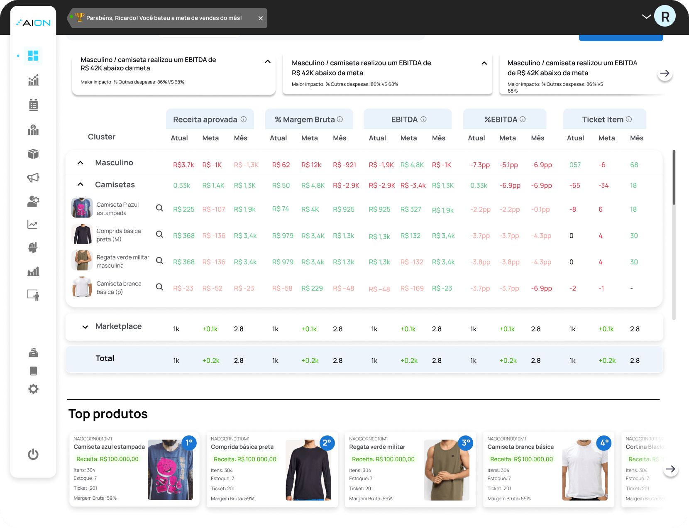Open the clipboard report icon in sidebar
Viewport: 689px width, 528px height.
pyautogui.click(x=33, y=105)
